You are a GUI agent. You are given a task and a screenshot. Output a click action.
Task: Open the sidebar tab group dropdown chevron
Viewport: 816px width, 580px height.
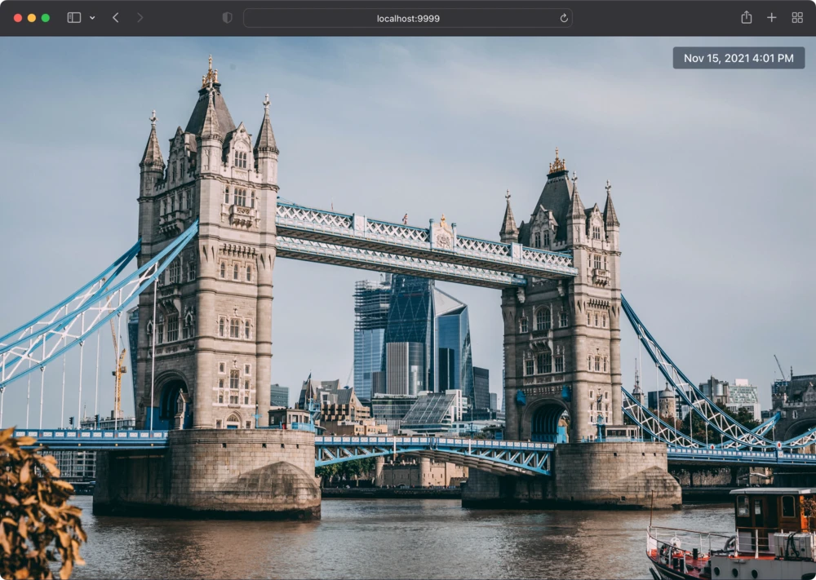92,18
